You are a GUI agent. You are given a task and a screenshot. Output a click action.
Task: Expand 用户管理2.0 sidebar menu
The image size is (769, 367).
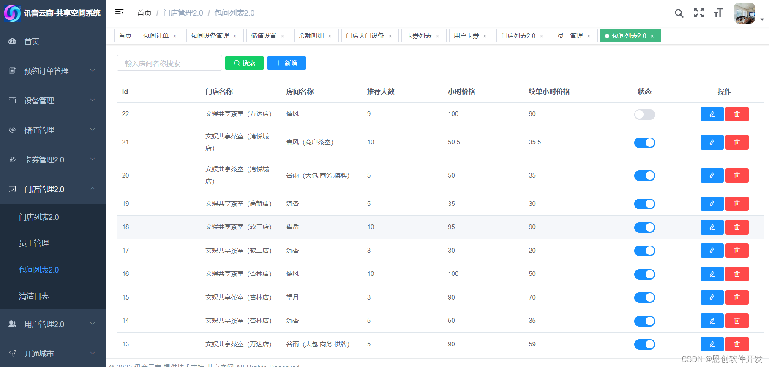pos(53,324)
